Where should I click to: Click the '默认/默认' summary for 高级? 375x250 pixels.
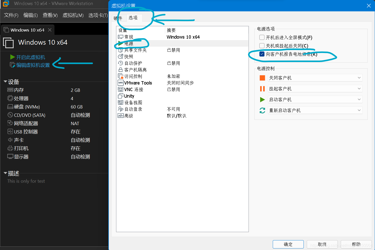click(x=177, y=116)
